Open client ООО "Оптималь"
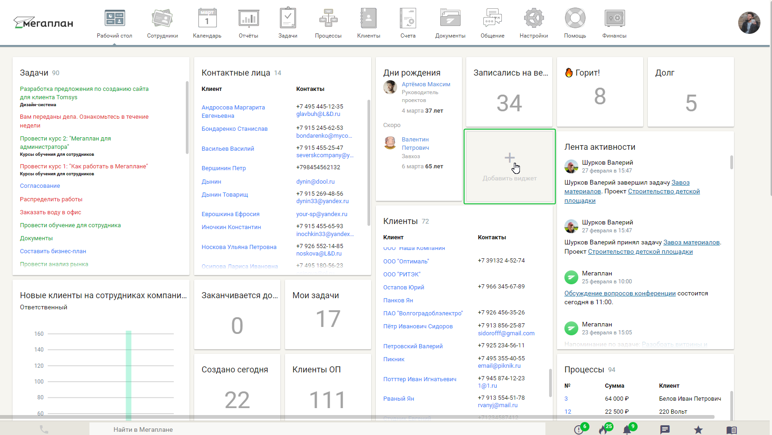The image size is (772, 435). pos(406,261)
